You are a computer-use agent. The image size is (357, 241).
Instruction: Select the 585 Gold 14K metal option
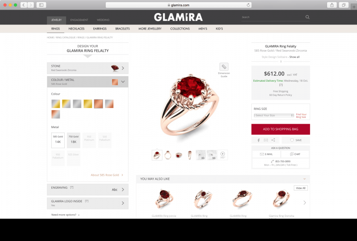(58, 140)
